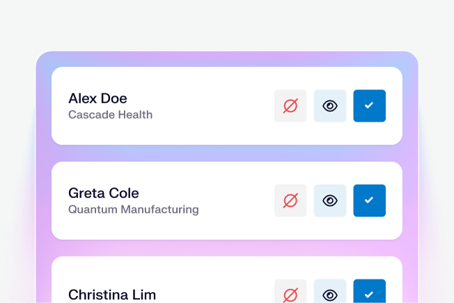Approve Greta Cole using the blue checkmark
454x303 pixels.
[369, 200]
